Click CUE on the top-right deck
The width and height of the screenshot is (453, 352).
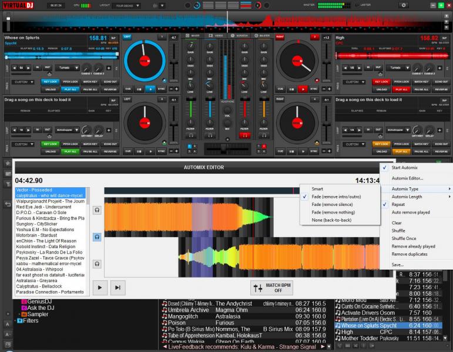pos(280,89)
